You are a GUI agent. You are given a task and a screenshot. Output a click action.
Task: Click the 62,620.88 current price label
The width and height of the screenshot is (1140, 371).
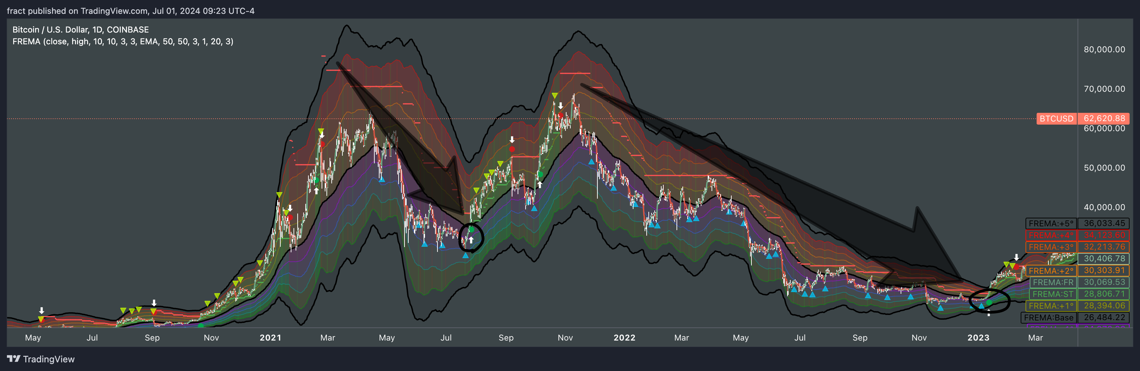(1104, 119)
